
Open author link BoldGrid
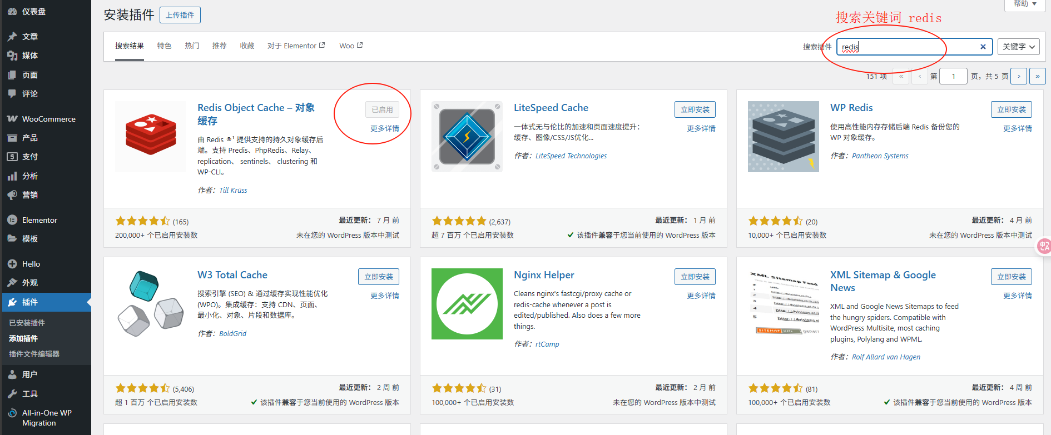pyautogui.click(x=232, y=334)
